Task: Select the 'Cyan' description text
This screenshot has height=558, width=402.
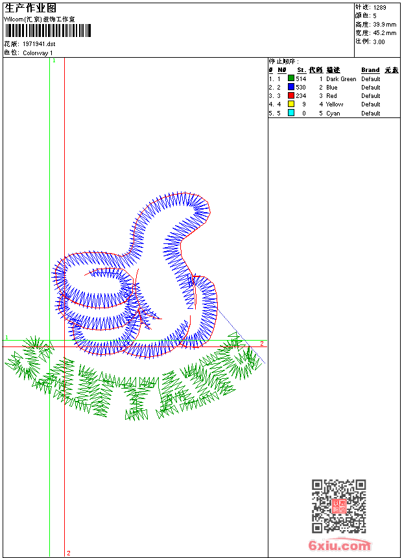Action: [x=333, y=113]
